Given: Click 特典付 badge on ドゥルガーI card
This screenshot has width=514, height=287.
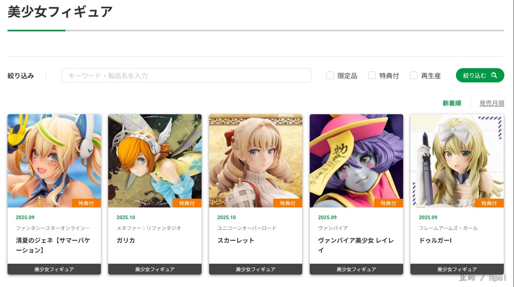Looking at the screenshot, I should [489, 203].
